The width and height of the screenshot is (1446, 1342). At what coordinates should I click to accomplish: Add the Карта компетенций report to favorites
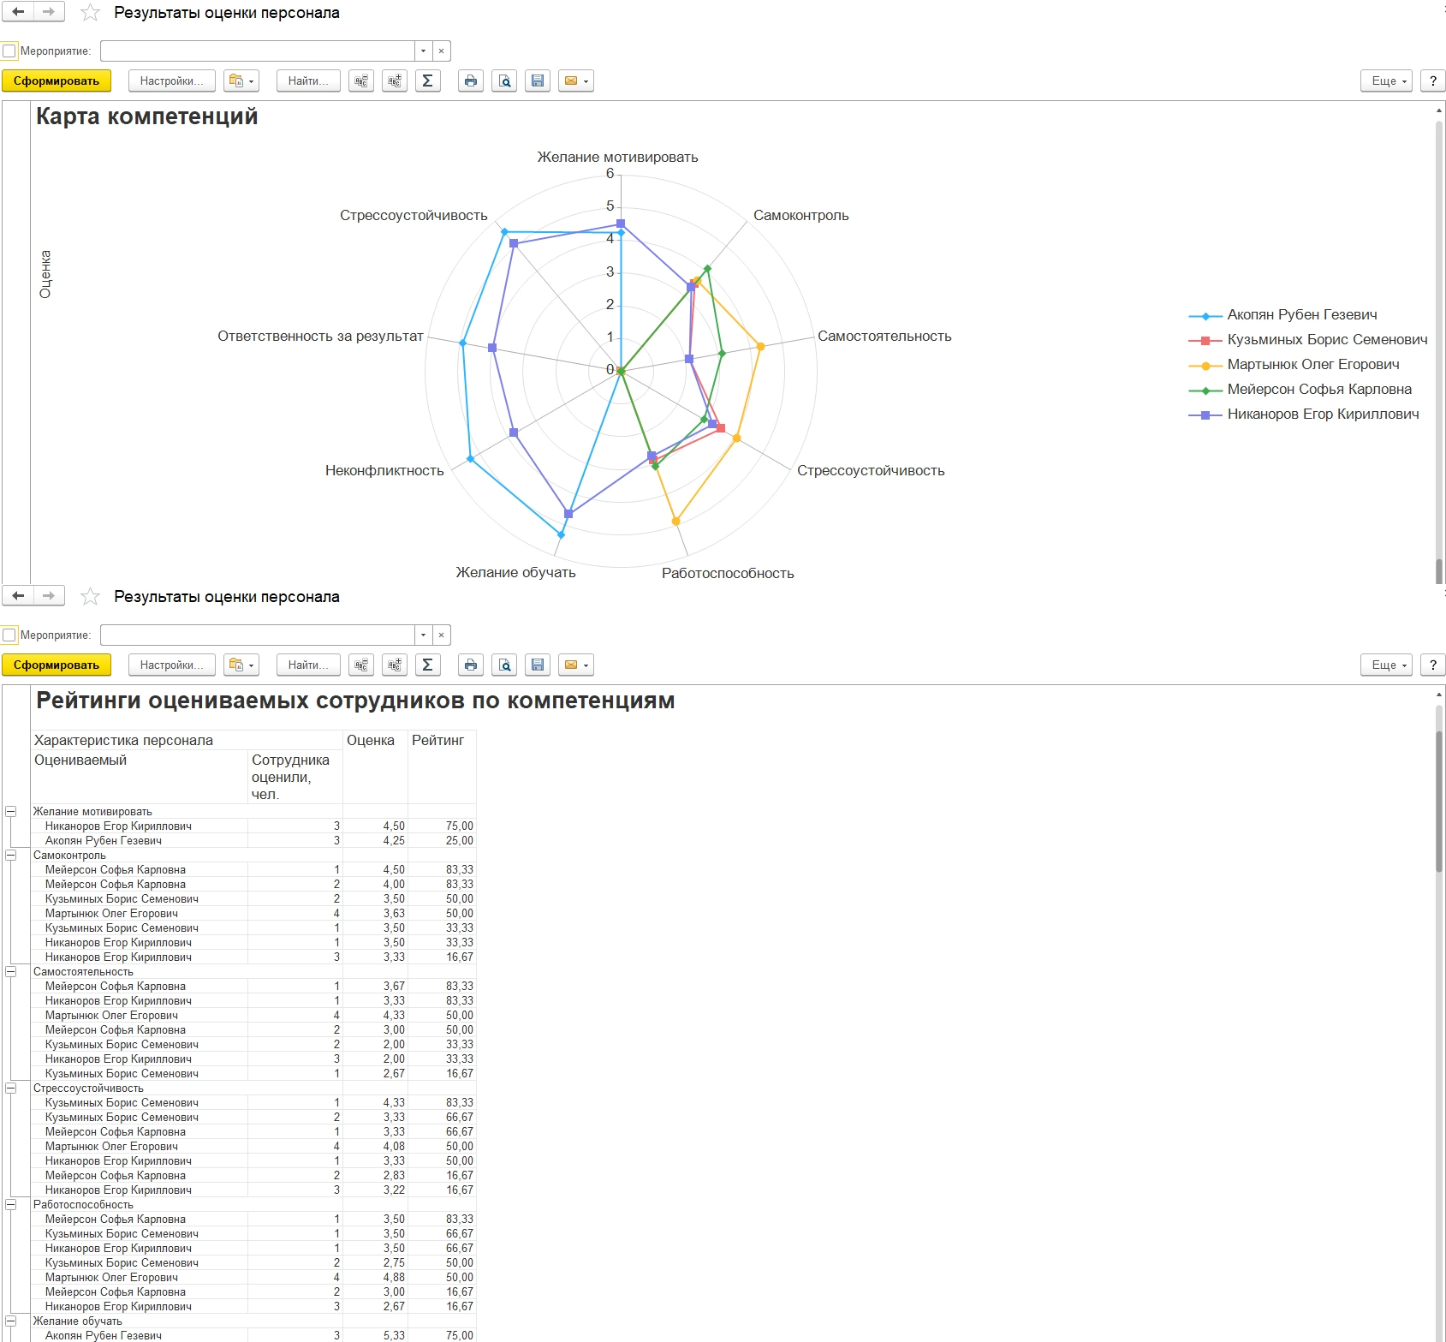(x=90, y=13)
